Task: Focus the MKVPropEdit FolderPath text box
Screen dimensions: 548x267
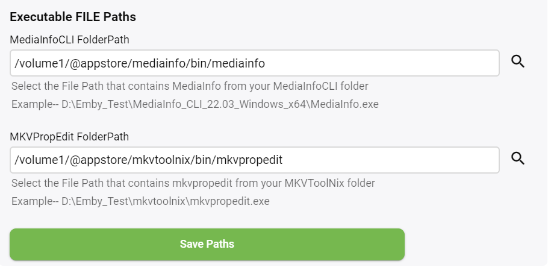Action: coord(254,160)
